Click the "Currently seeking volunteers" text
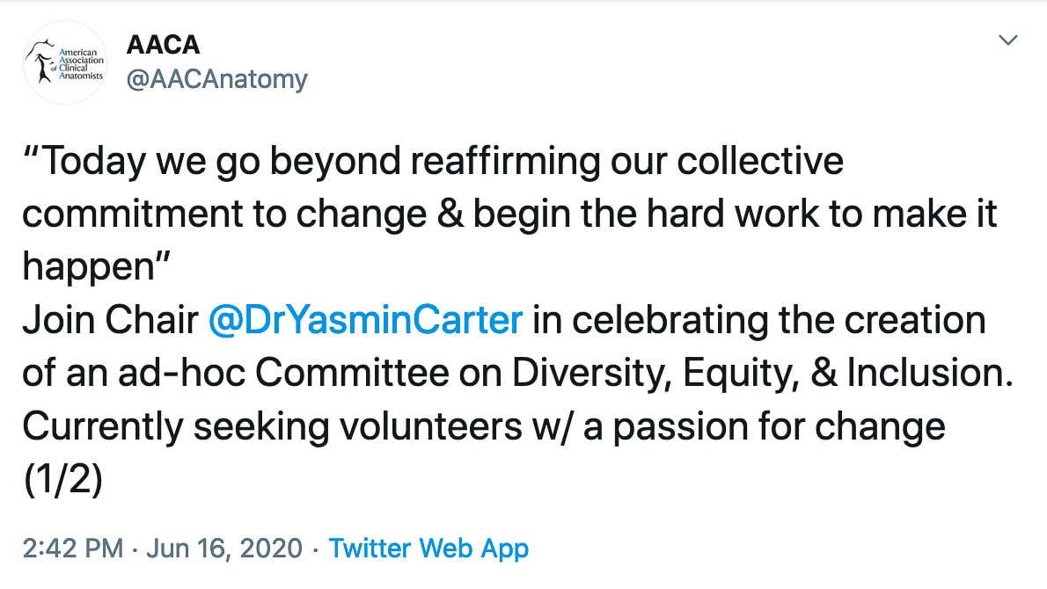This screenshot has width=1047, height=589. pyautogui.click(x=263, y=425)
